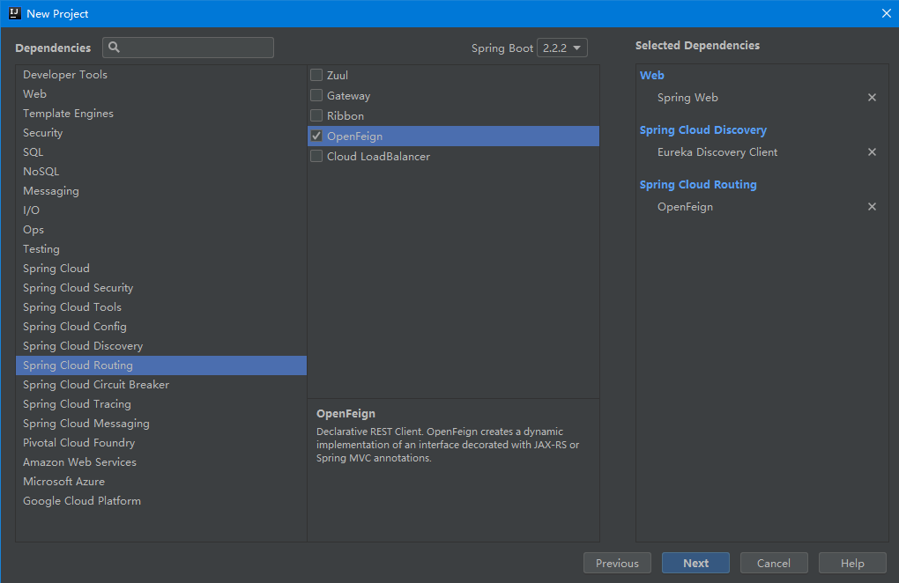Select the Testing category
Viewport: 899px width, 583px height.
pyautogui.click(x=161, y=249)
